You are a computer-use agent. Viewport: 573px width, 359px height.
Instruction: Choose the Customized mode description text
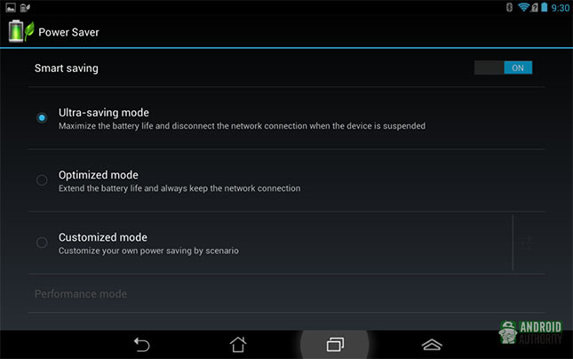point(148,251)
